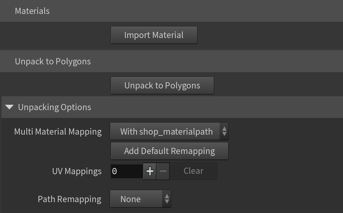The width and height of the screenshot is (343, 213).
Task: Collapse the Unpacking Options triangle
Action: pos(9,107)
